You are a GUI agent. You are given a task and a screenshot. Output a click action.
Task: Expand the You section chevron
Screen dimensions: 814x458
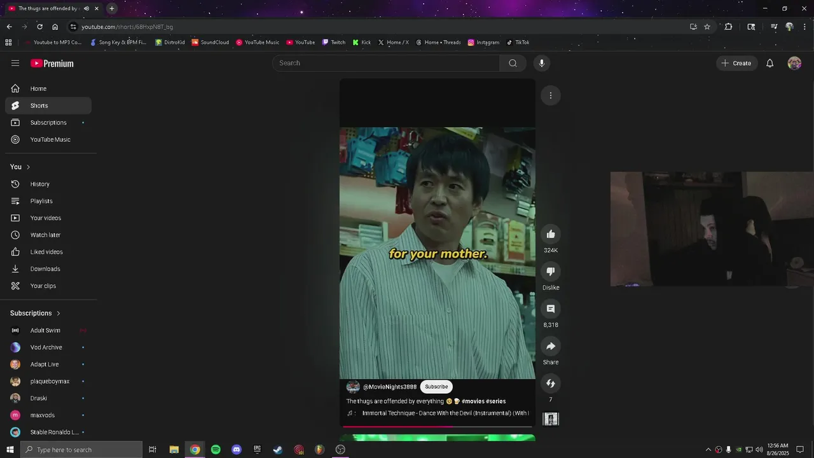[28, 167]
